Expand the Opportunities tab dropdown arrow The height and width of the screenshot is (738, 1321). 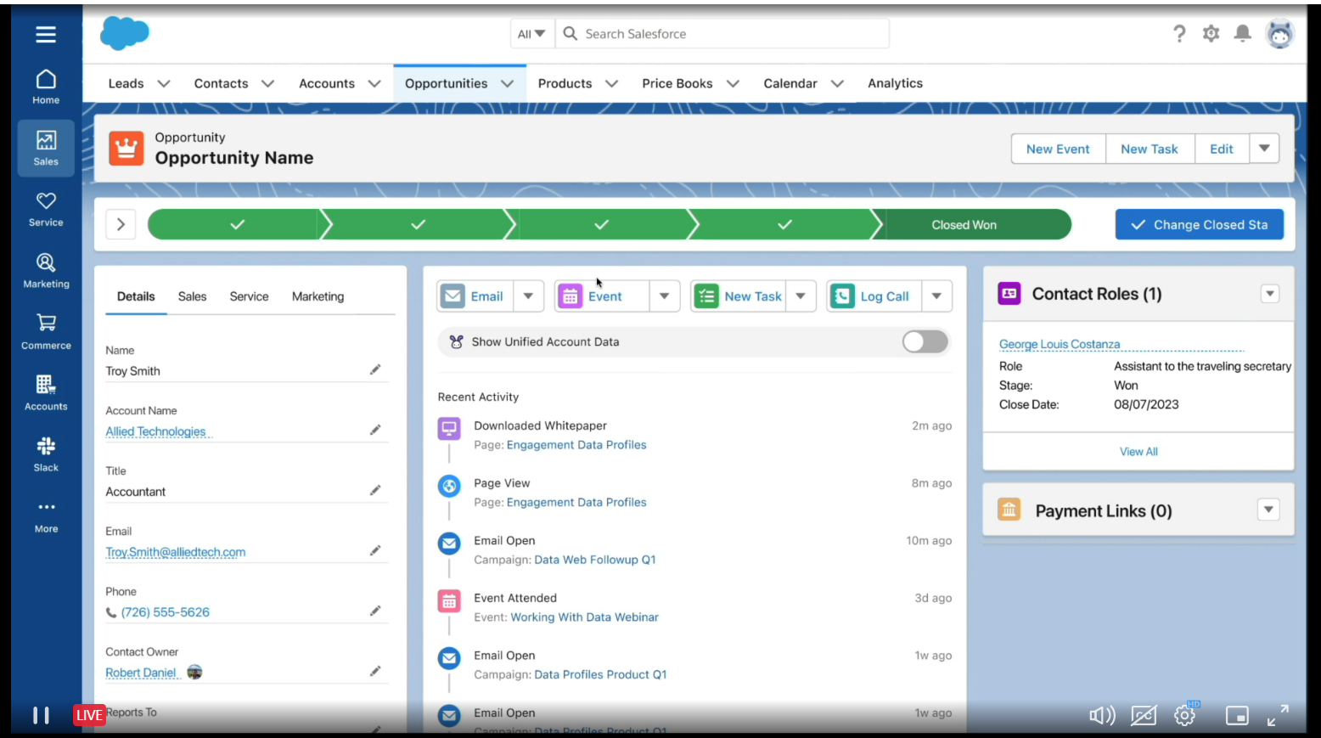pos(507,83)
